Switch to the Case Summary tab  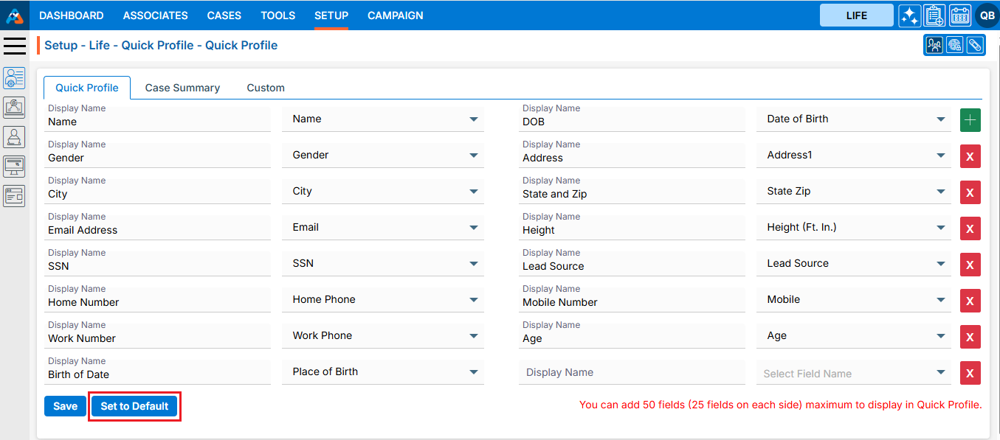(182, 88)
